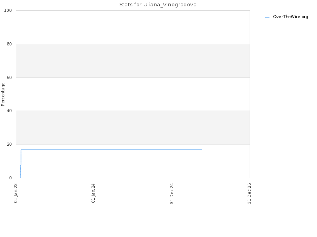Image resolution: width=317 pixels, height=237 pixels.
Task: Select the 01.Jan.24 x-axis date label
Action: (x=93, y=193)
